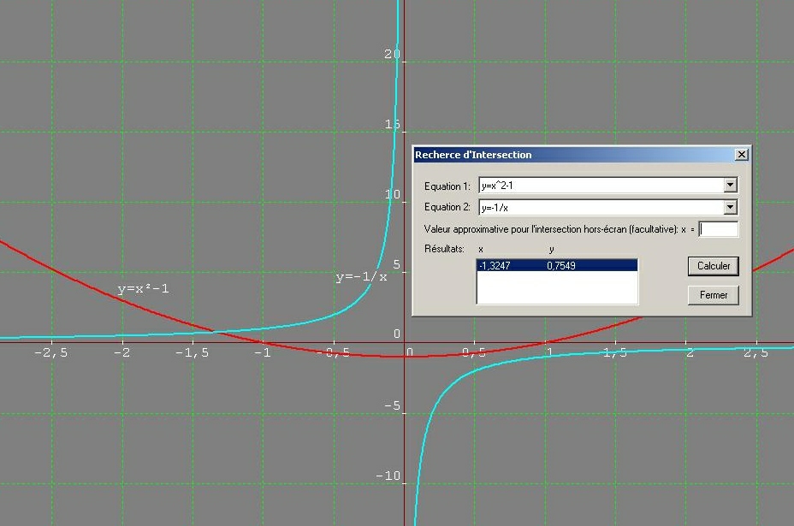Close the Recherche d'Intersection dialog

(x=741, y=155)
